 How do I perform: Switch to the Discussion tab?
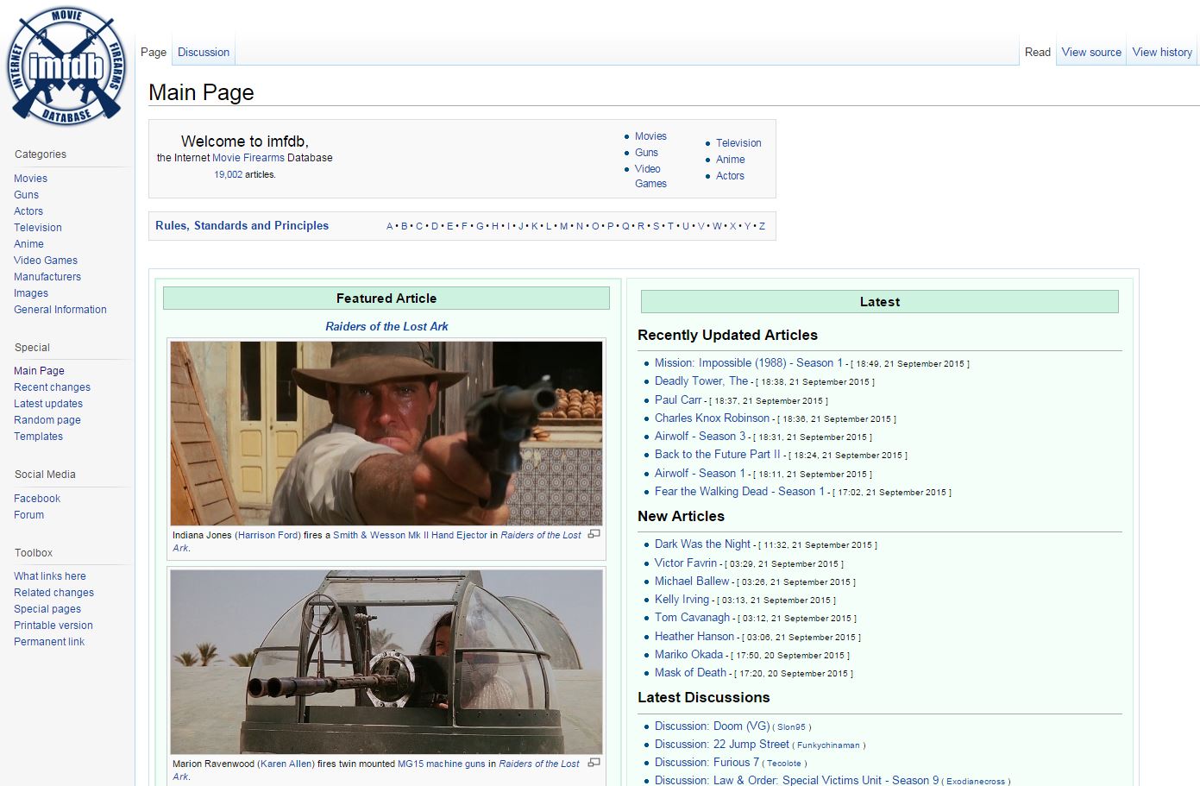(x=204, y=52)
